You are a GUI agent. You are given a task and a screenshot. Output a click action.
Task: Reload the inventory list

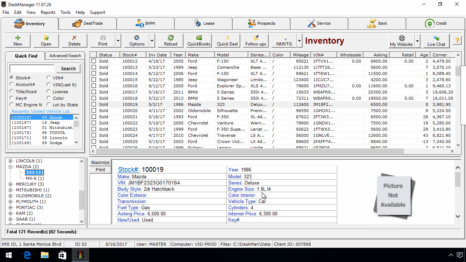click(x=171, y=40)
